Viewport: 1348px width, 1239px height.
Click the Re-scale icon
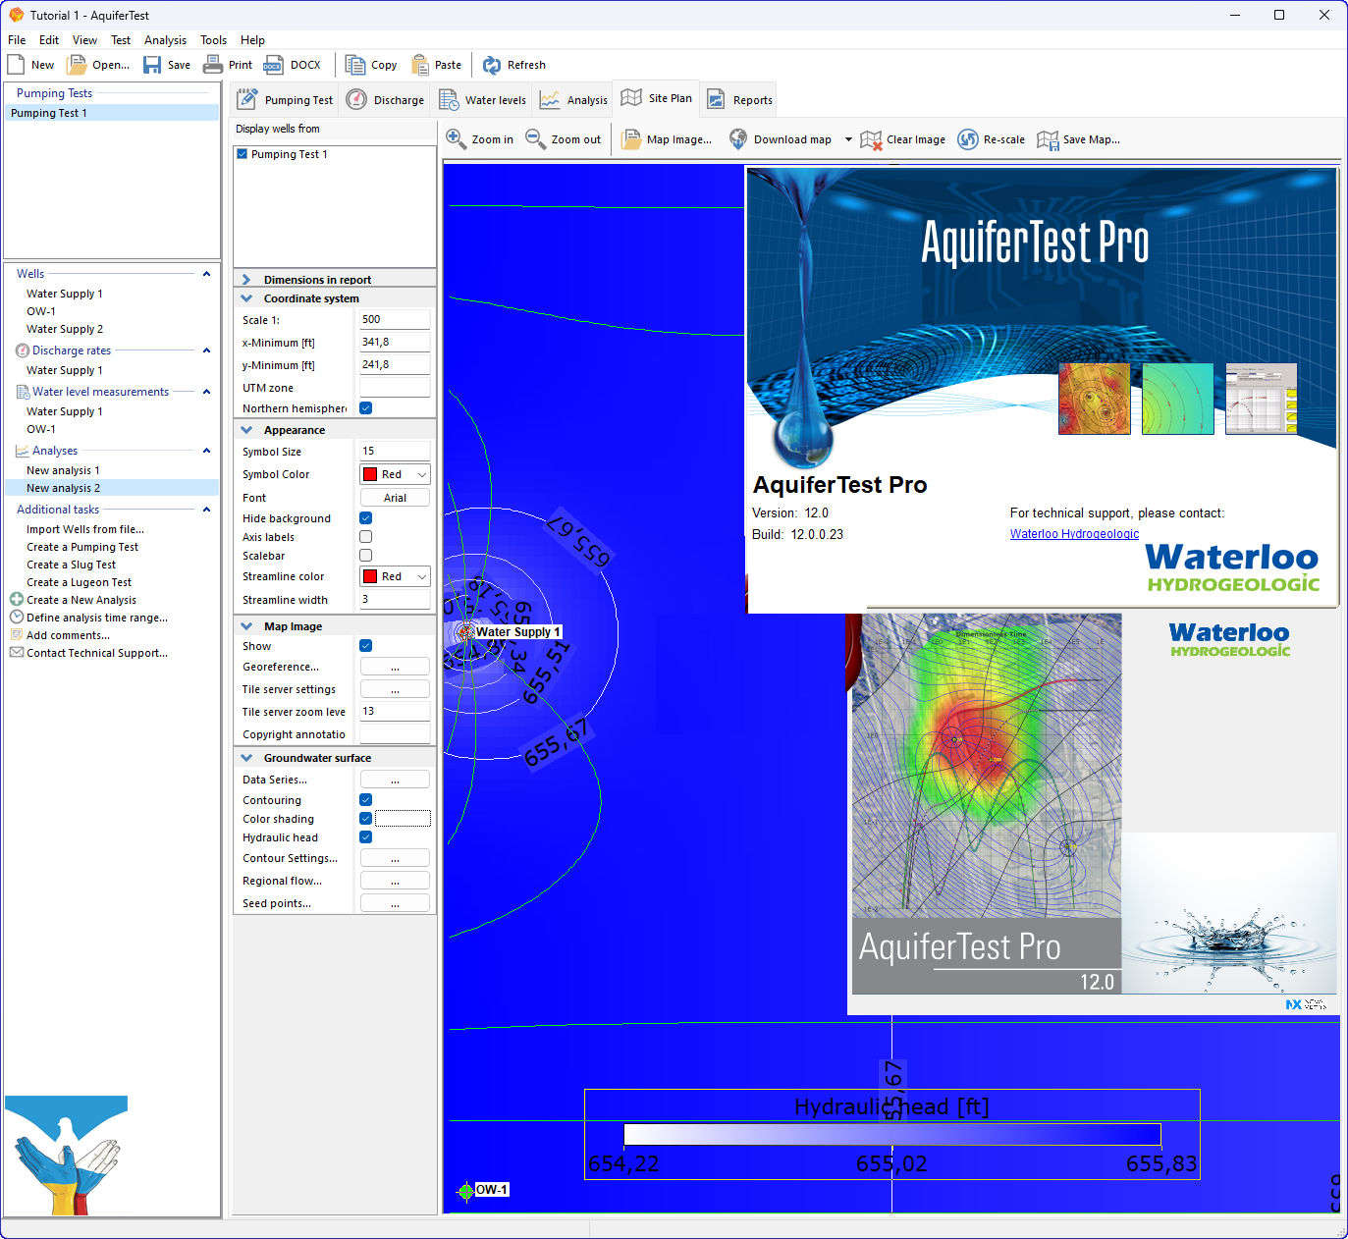point(968,139)
